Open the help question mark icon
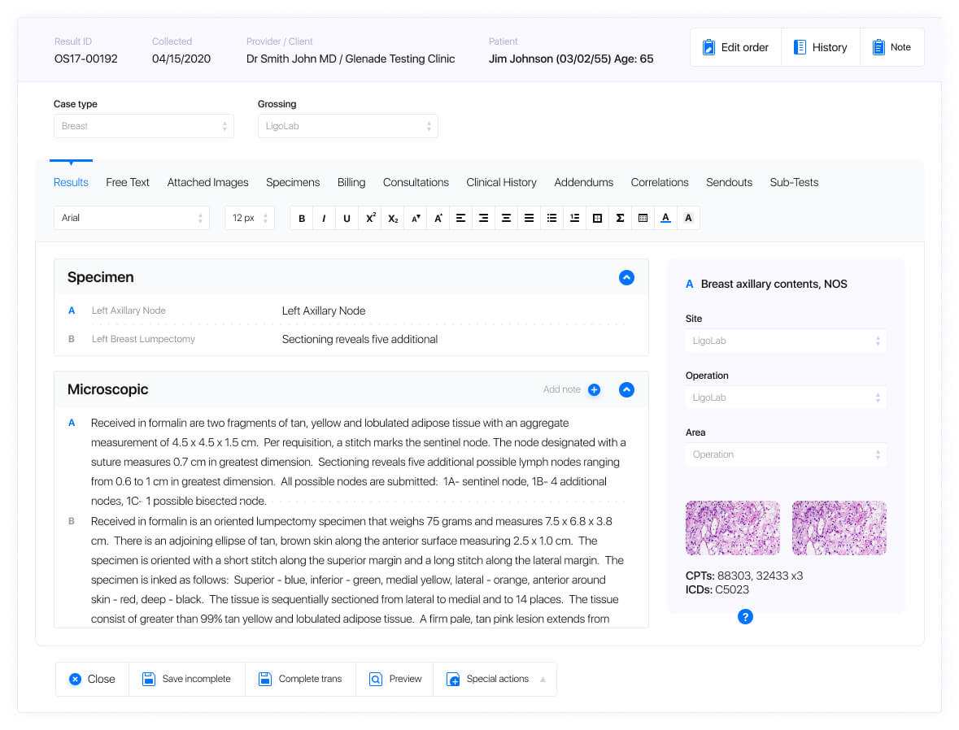 click(745, 617)
